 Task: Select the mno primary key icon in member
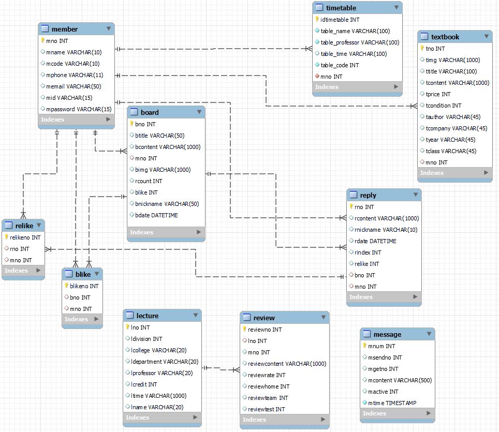tap(42, 40)
